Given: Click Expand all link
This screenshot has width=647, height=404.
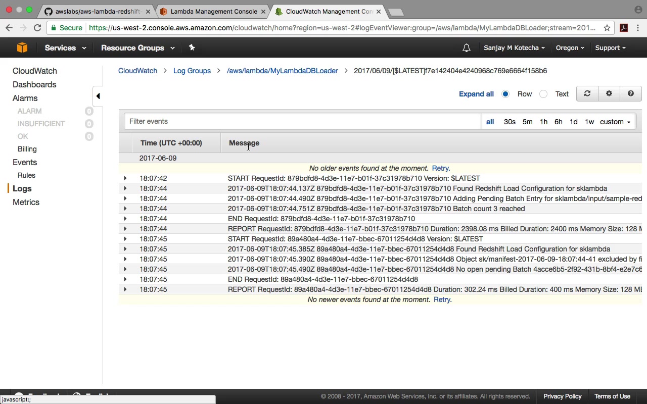Looking at the screenshot, I should (x=476, y=94).
